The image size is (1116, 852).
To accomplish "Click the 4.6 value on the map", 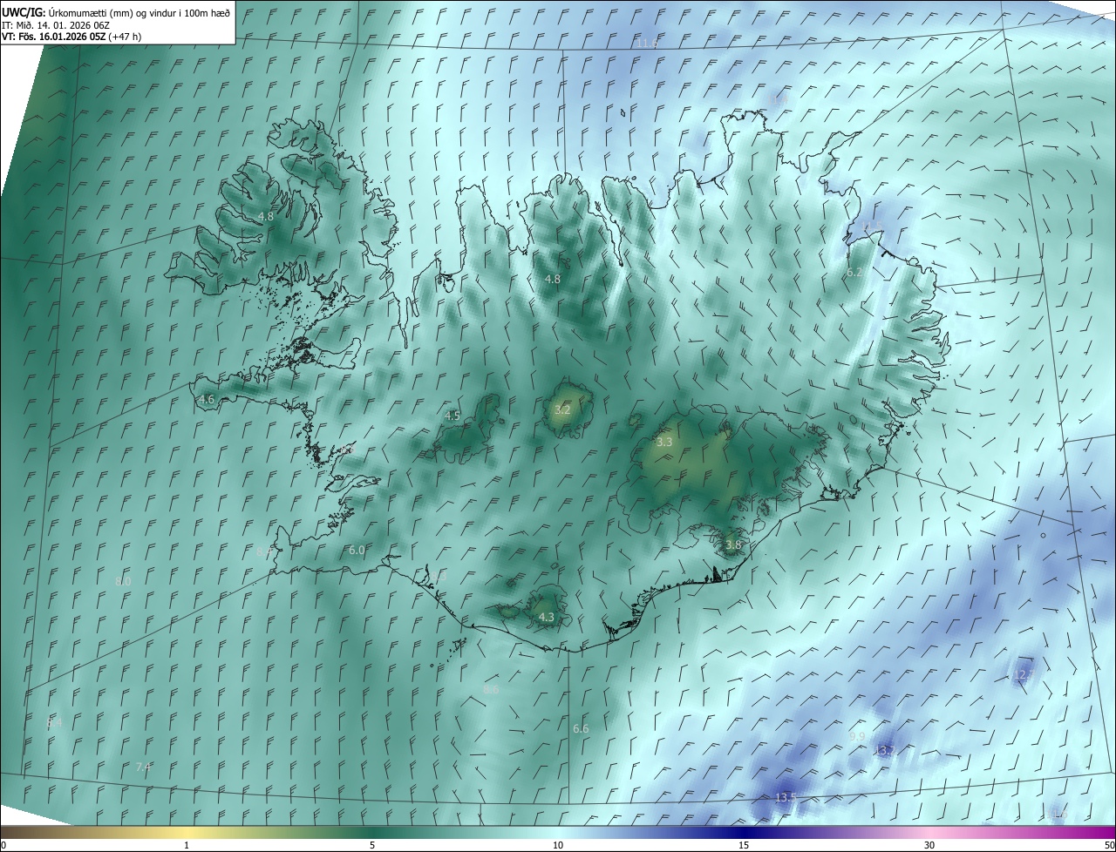I will pyautogui.click(x=207, y=400).
